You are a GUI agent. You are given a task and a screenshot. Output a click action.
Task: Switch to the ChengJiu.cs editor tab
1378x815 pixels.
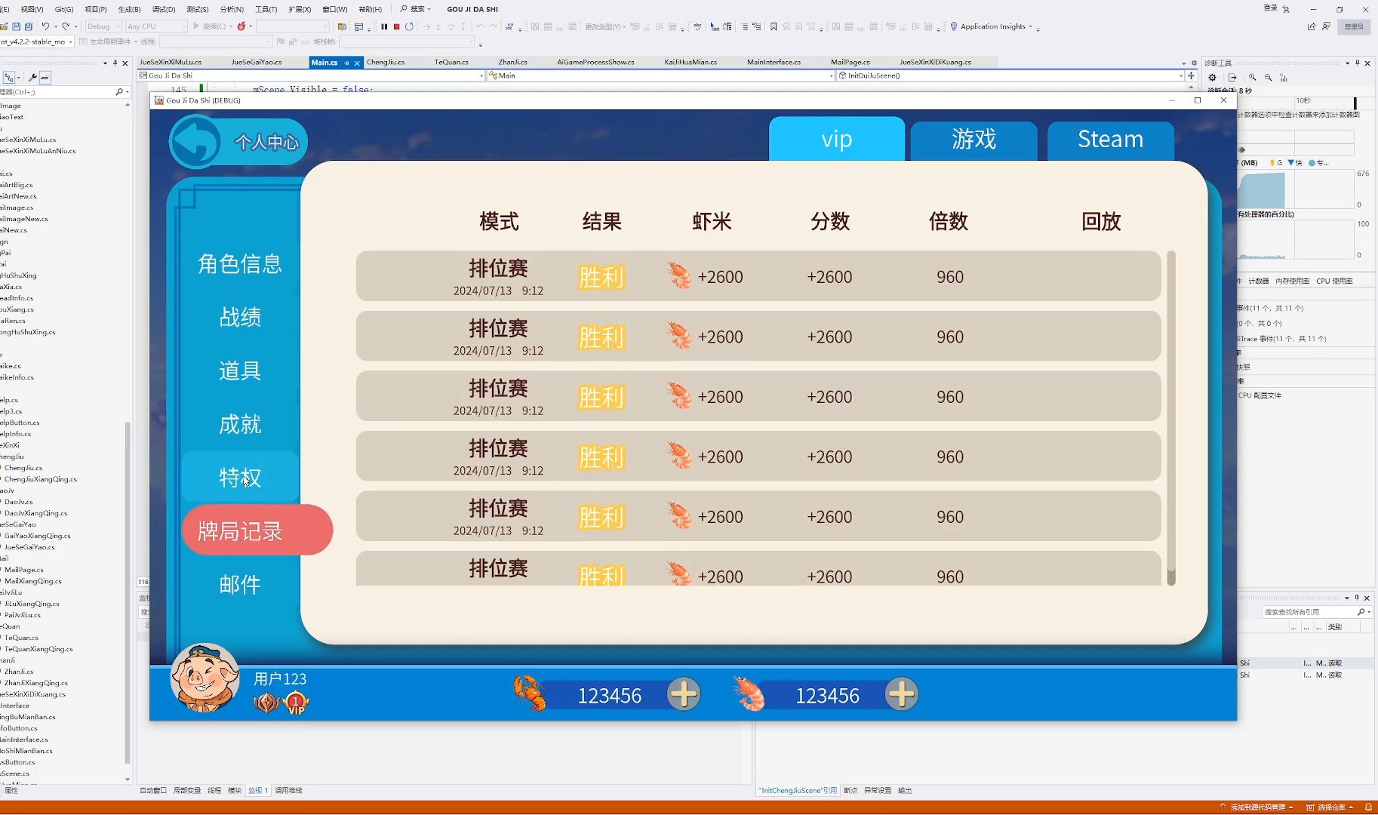point(386,62)
